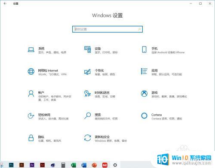
Task: Open the 游戏 (Gaming) Xbox icon
Action: coord(144,94)
